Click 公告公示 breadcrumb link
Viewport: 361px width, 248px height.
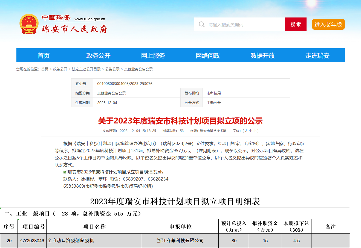click(x=112, y=69)
